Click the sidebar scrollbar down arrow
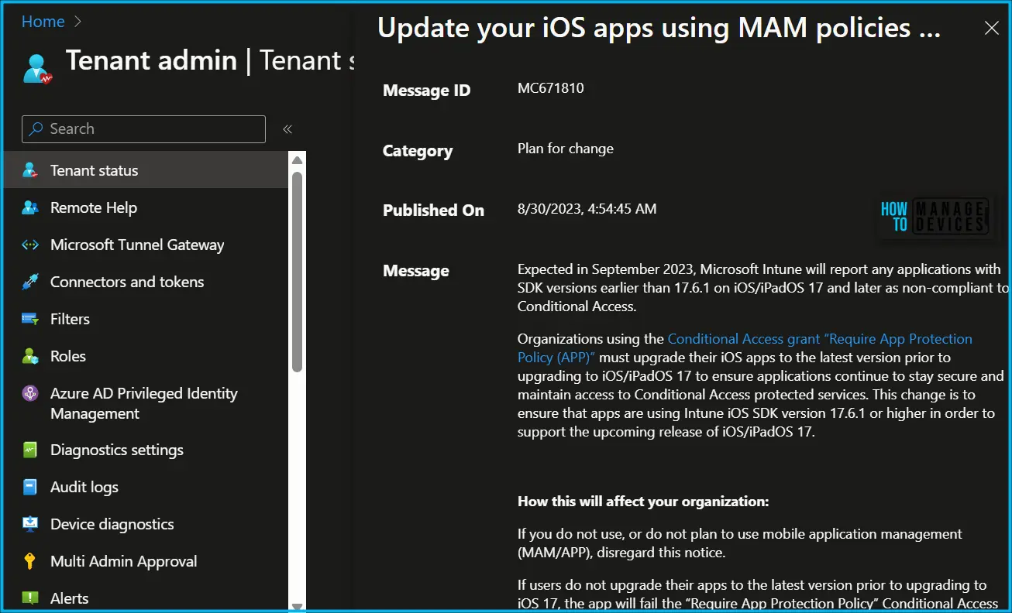1012x613 pixels. point(297,605)
